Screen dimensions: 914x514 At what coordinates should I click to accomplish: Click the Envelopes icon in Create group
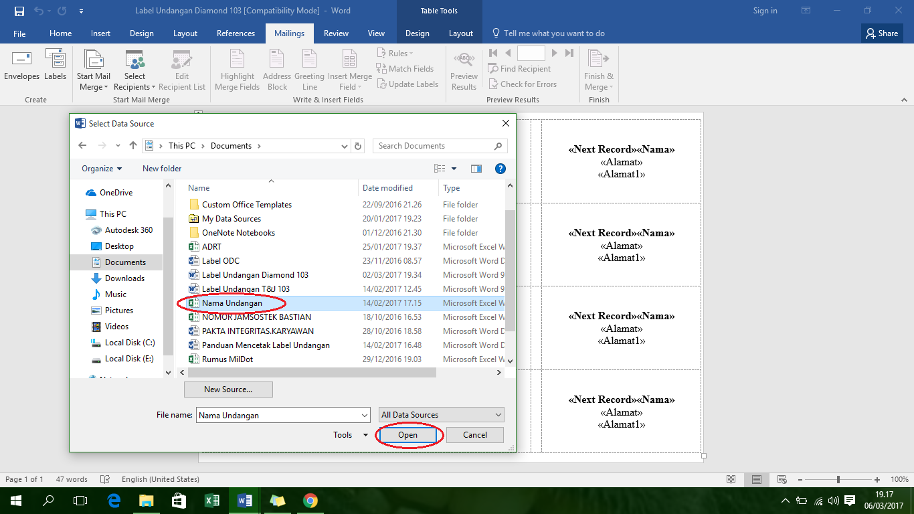pos(21,65)
